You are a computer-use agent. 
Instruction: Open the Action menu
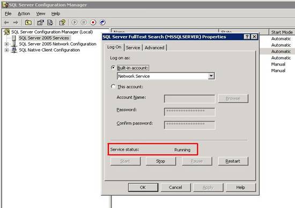click(x=24, y=13)
